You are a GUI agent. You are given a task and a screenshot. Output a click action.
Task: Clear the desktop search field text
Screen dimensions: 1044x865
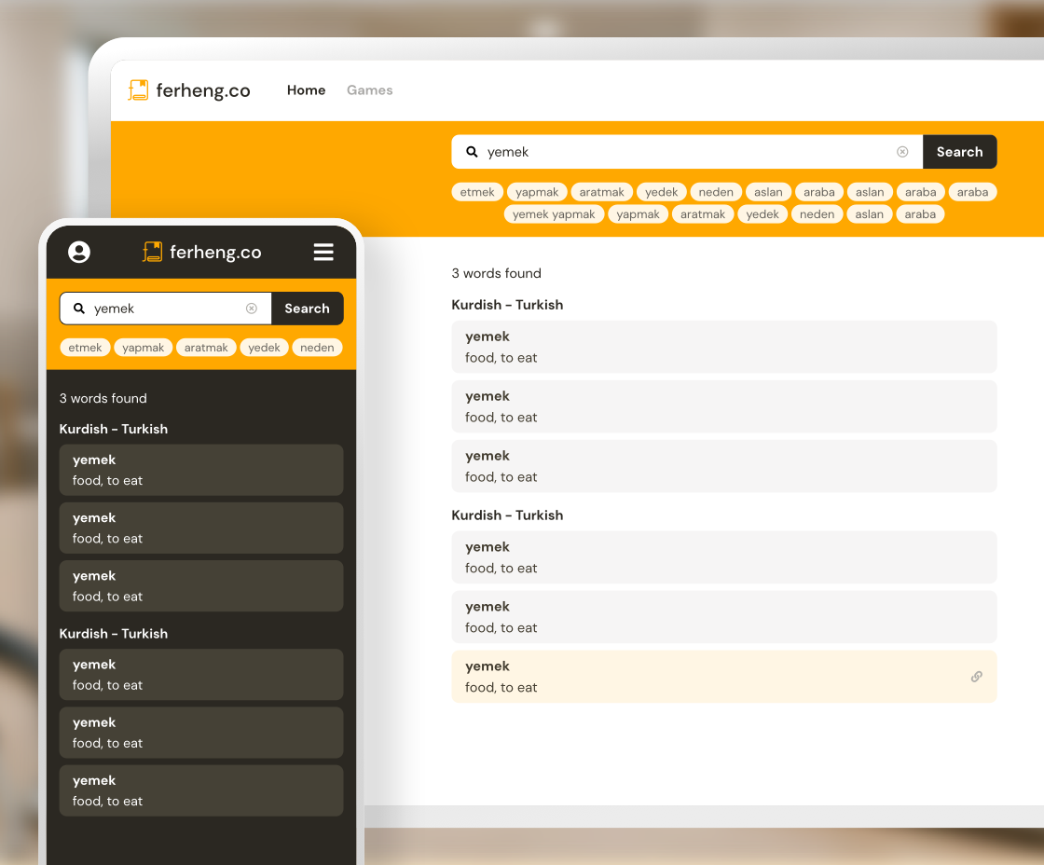902,152
